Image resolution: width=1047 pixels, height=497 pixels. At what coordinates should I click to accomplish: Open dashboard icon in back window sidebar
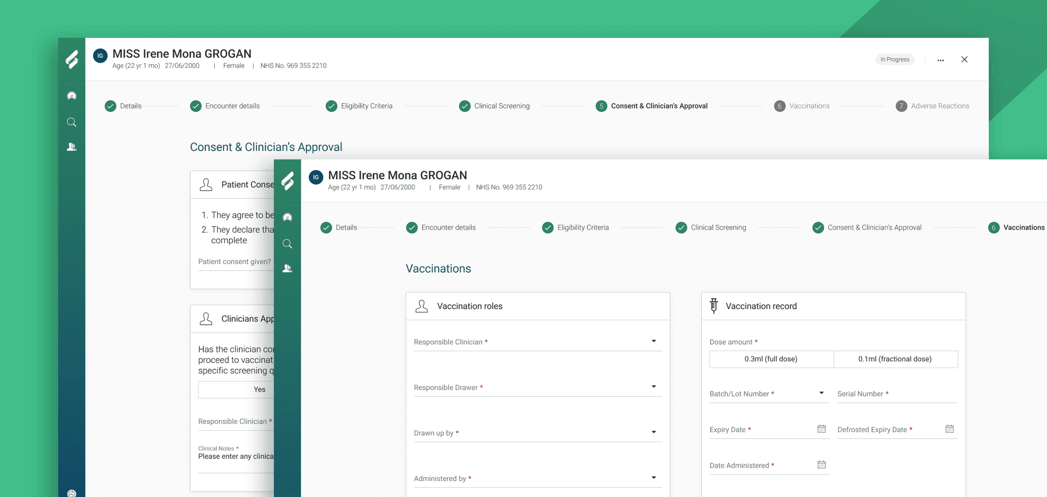[x=72, y=96]
